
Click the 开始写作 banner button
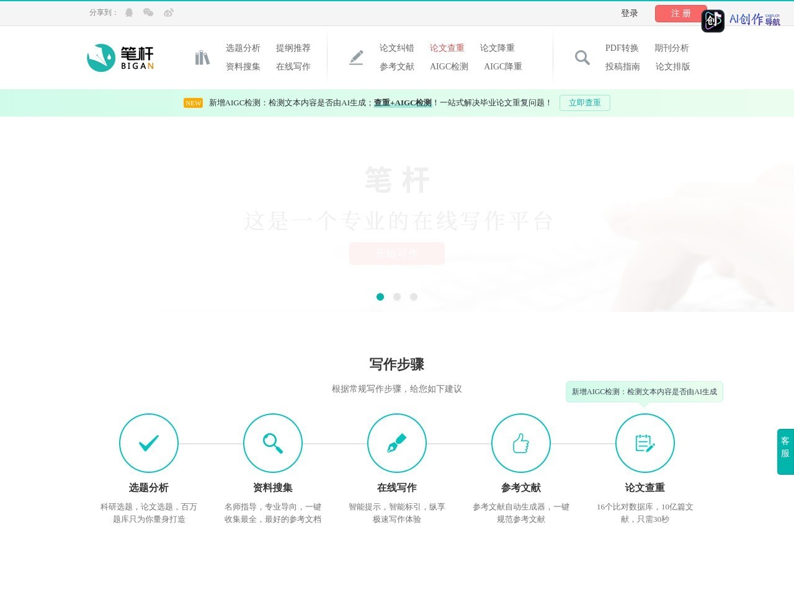(x=397, y=253)
